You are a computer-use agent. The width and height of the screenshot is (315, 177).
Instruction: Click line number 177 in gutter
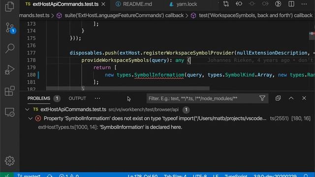(31, 53)
